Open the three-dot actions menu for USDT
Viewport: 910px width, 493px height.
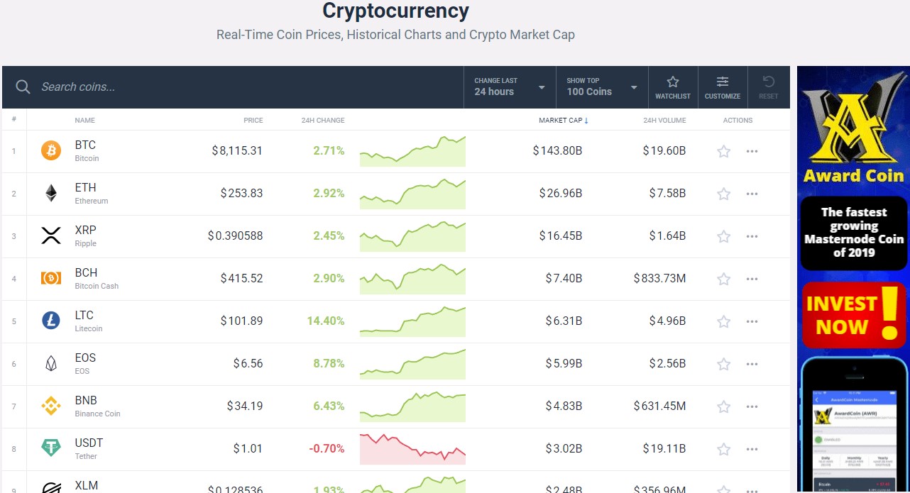coord(752,449)
